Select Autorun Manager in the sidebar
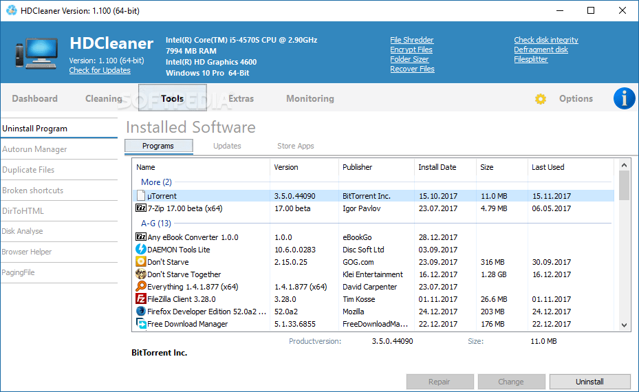Image resolution: width=639 pixels, height=392 pixels. pyautogui.click(x=34, y=149)
